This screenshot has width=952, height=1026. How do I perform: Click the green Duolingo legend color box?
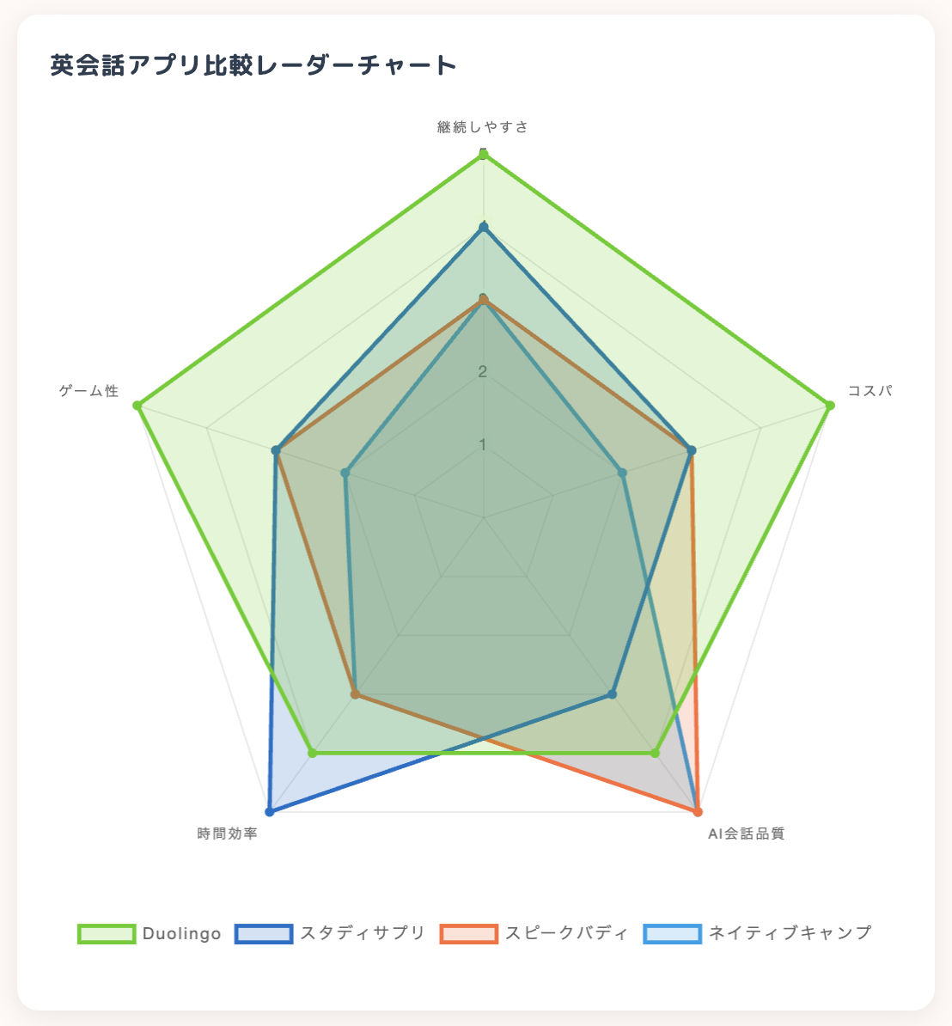coord(107,933)
